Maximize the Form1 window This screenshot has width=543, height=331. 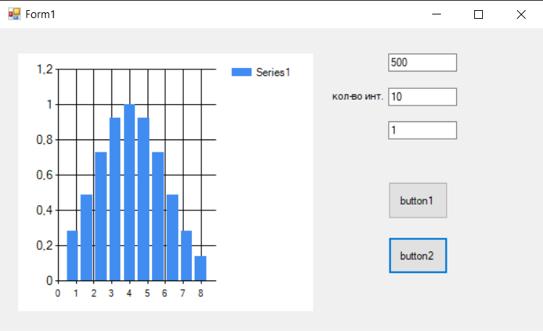pyautogui.click(x=479, y=14)
